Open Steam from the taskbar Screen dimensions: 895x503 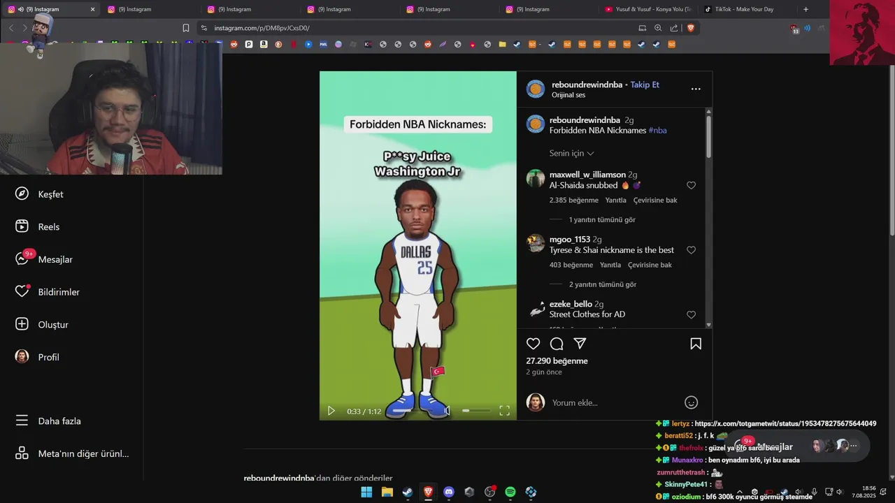pos(408,492)
